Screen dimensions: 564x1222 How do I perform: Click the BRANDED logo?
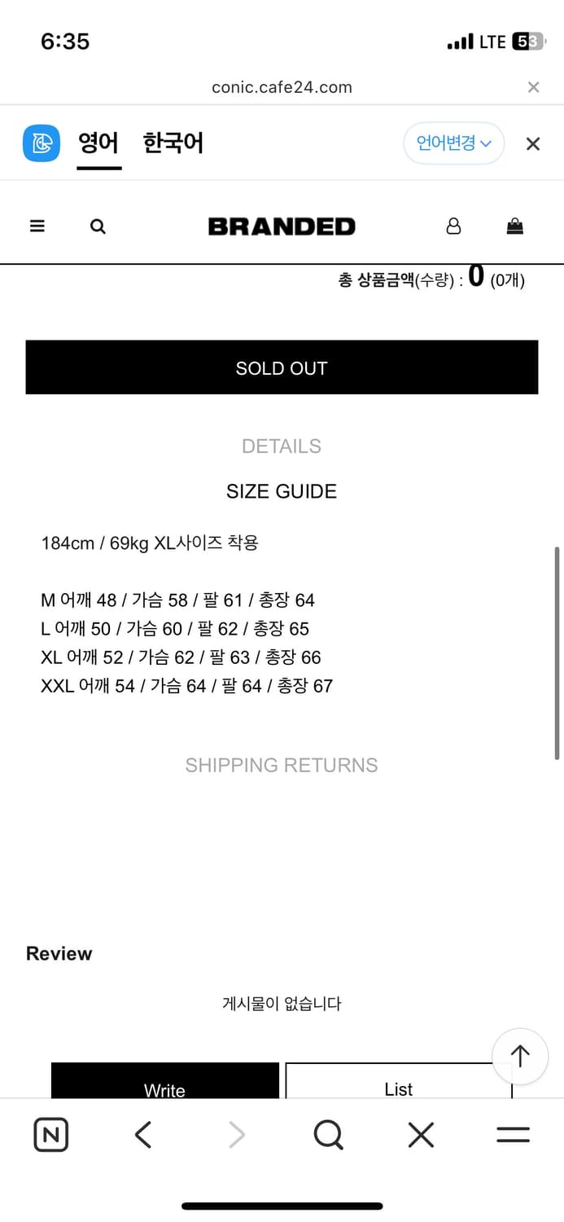coord(282,226)
